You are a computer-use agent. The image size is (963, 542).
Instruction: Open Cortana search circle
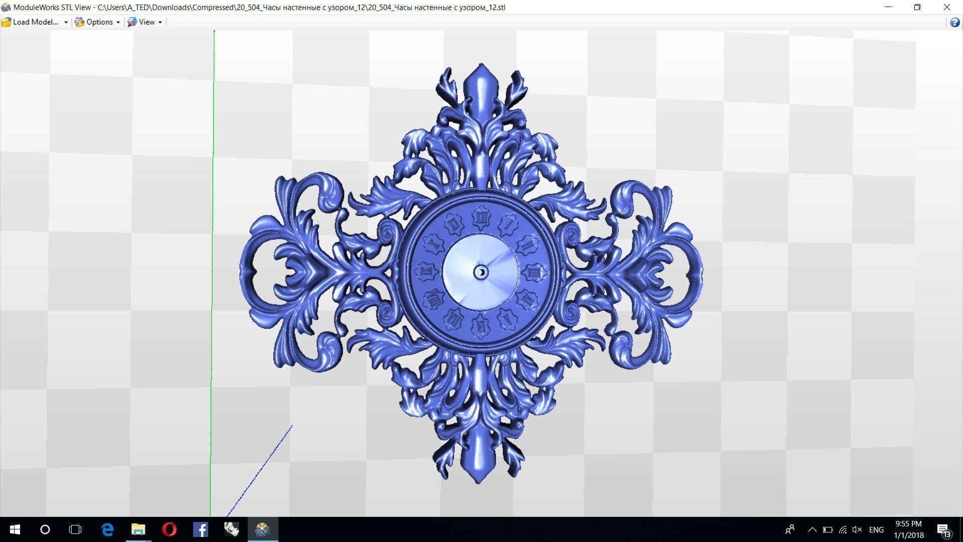pos(45,529)
